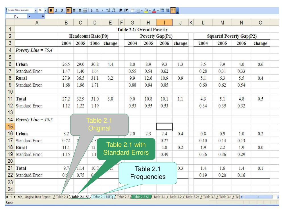Go to first sheet tab arrow
This screenshot has height=218, width=291.
(7, 197)
